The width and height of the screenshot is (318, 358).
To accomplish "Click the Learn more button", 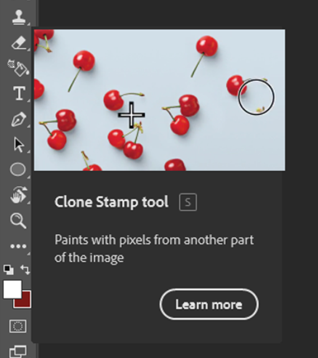I will [x=209, y=304].
